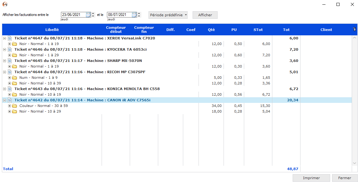Select Ticket n°4644 RICOH MP C307SPF text
Image resolution: width=358 pixels, height=182 pixels.
pos(80,72)
